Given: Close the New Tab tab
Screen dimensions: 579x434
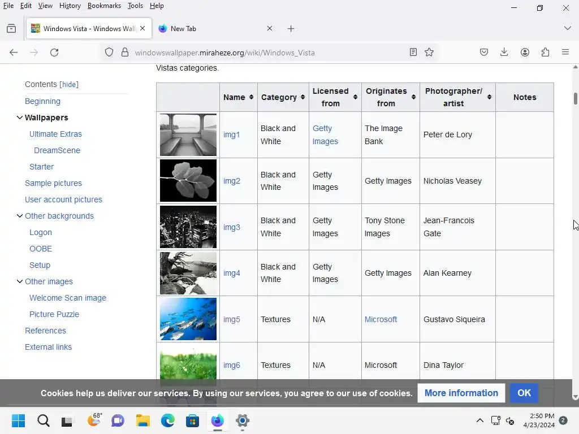Looking at the screenshot, I should pos(270,28).
